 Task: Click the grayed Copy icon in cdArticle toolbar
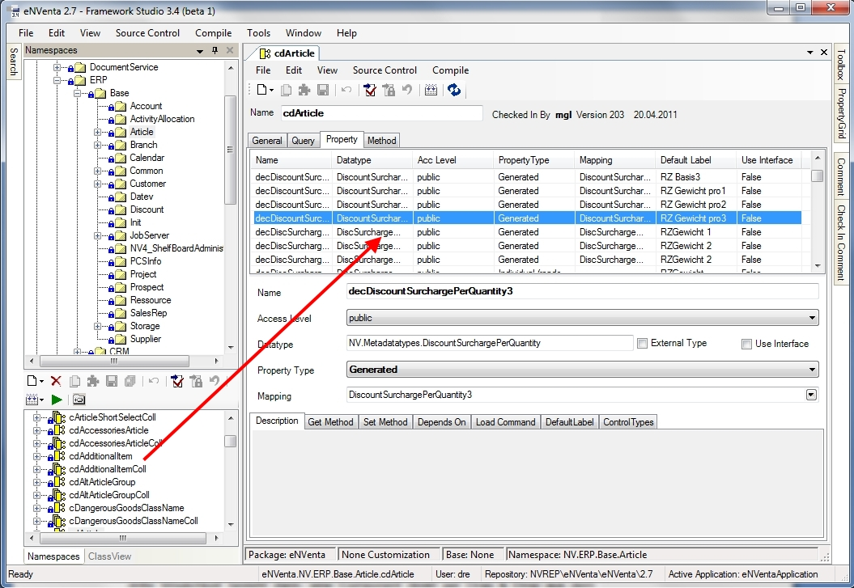(286, 90)
